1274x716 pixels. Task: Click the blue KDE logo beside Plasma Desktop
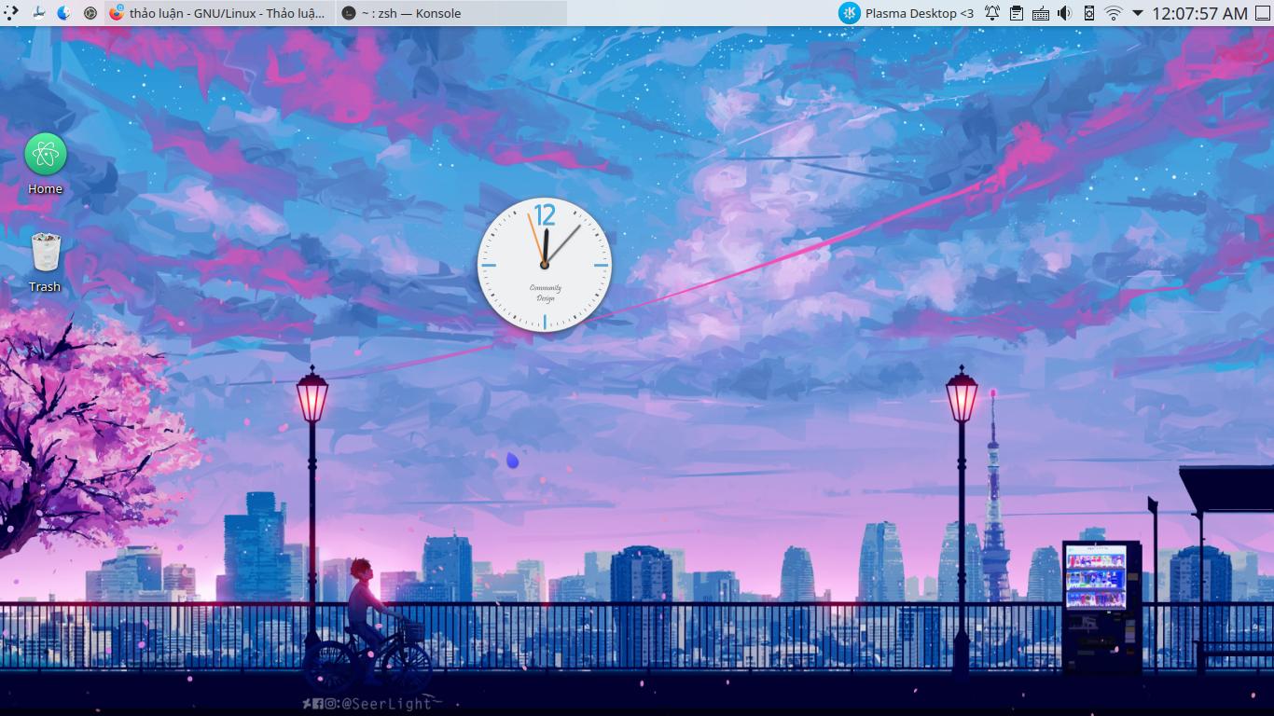coord(849,13)
